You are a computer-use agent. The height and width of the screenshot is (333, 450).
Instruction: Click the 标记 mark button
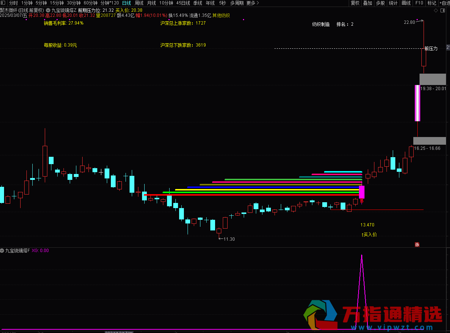tap(432, 3)
